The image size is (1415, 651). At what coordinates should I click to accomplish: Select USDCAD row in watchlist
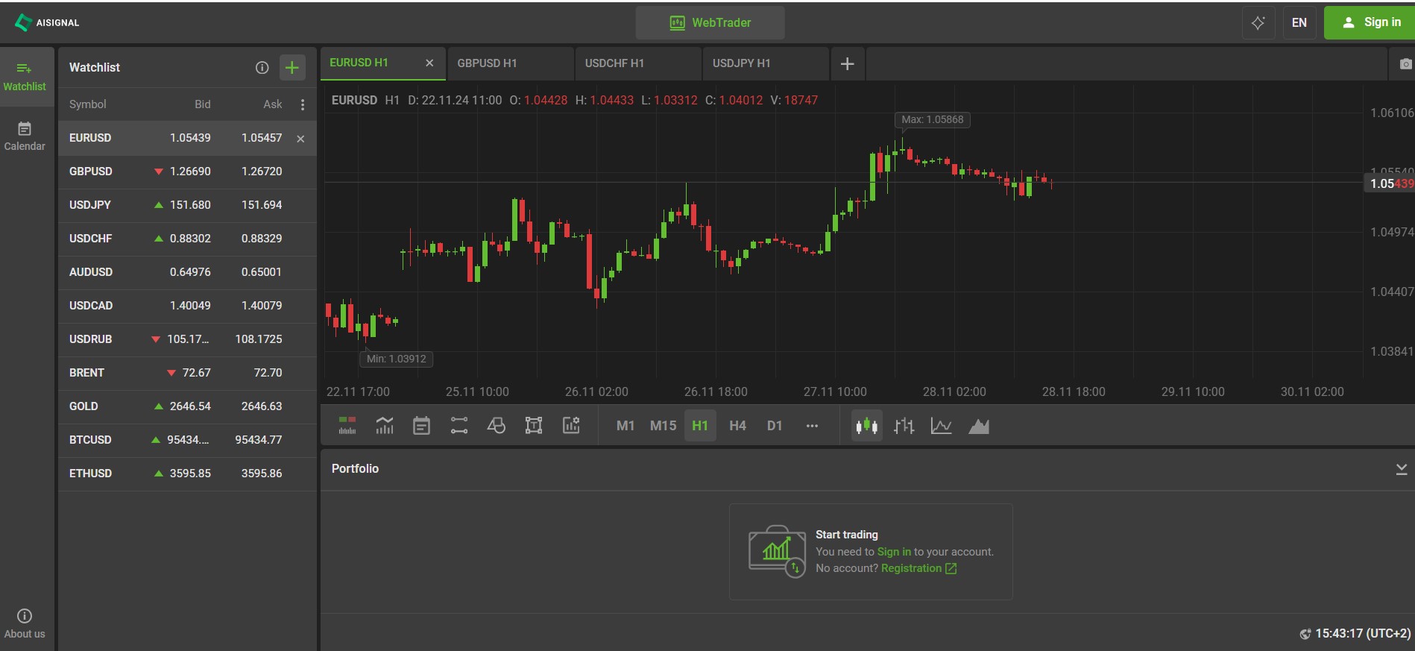click(x=188, y=306)
